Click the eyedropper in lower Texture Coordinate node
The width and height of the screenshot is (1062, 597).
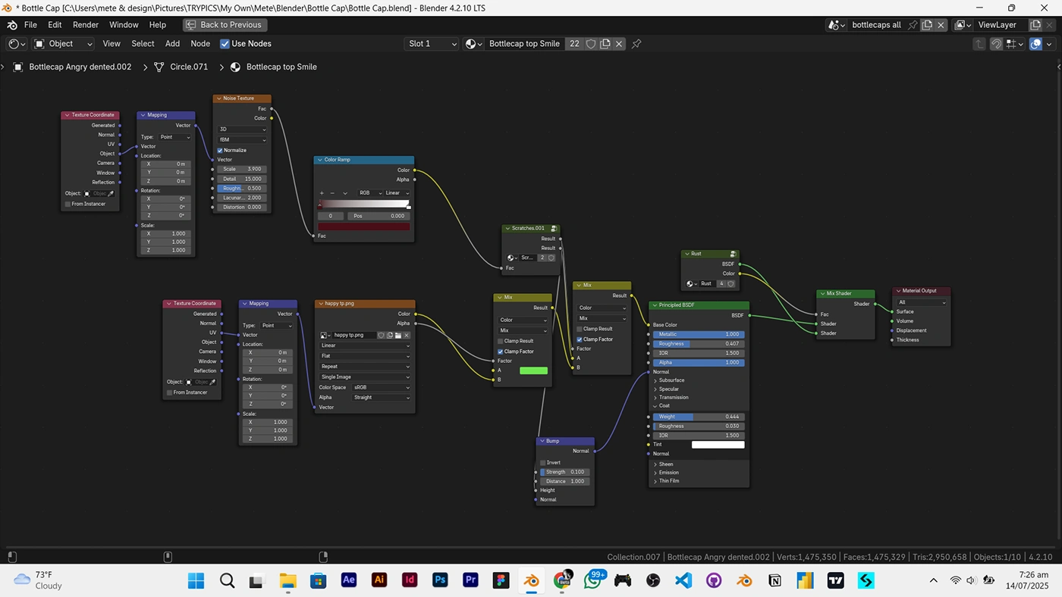[x=213, y=382]
